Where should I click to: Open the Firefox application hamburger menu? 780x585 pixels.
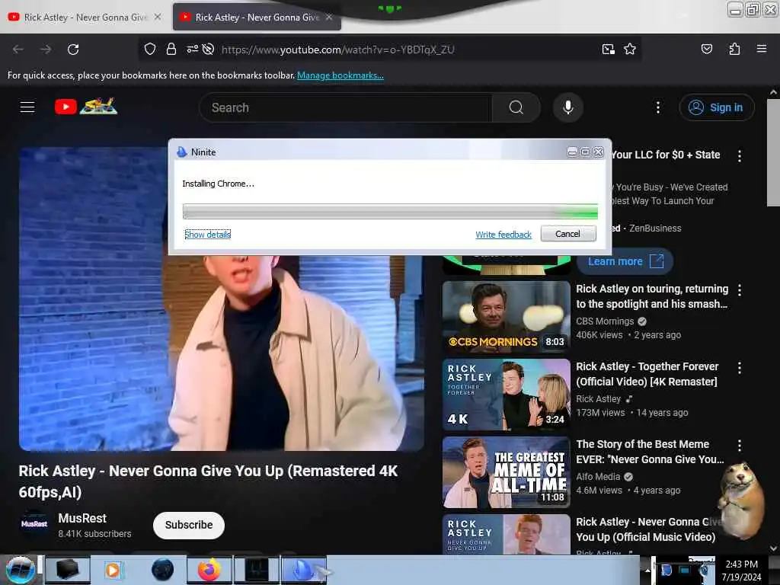pyautogui.click(x=761, y=49)
